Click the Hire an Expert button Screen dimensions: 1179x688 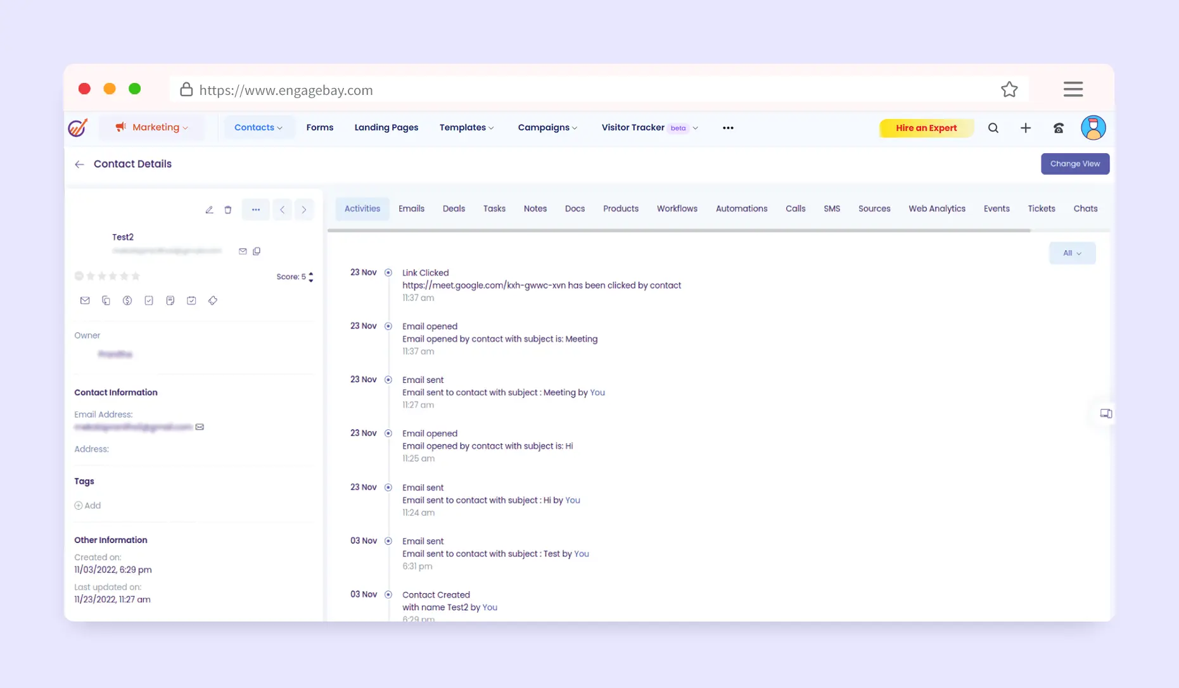(926, 128)
